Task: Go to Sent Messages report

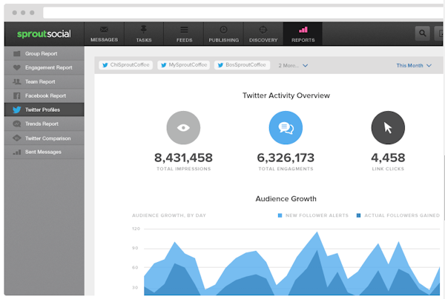Action: click(43, 152)
